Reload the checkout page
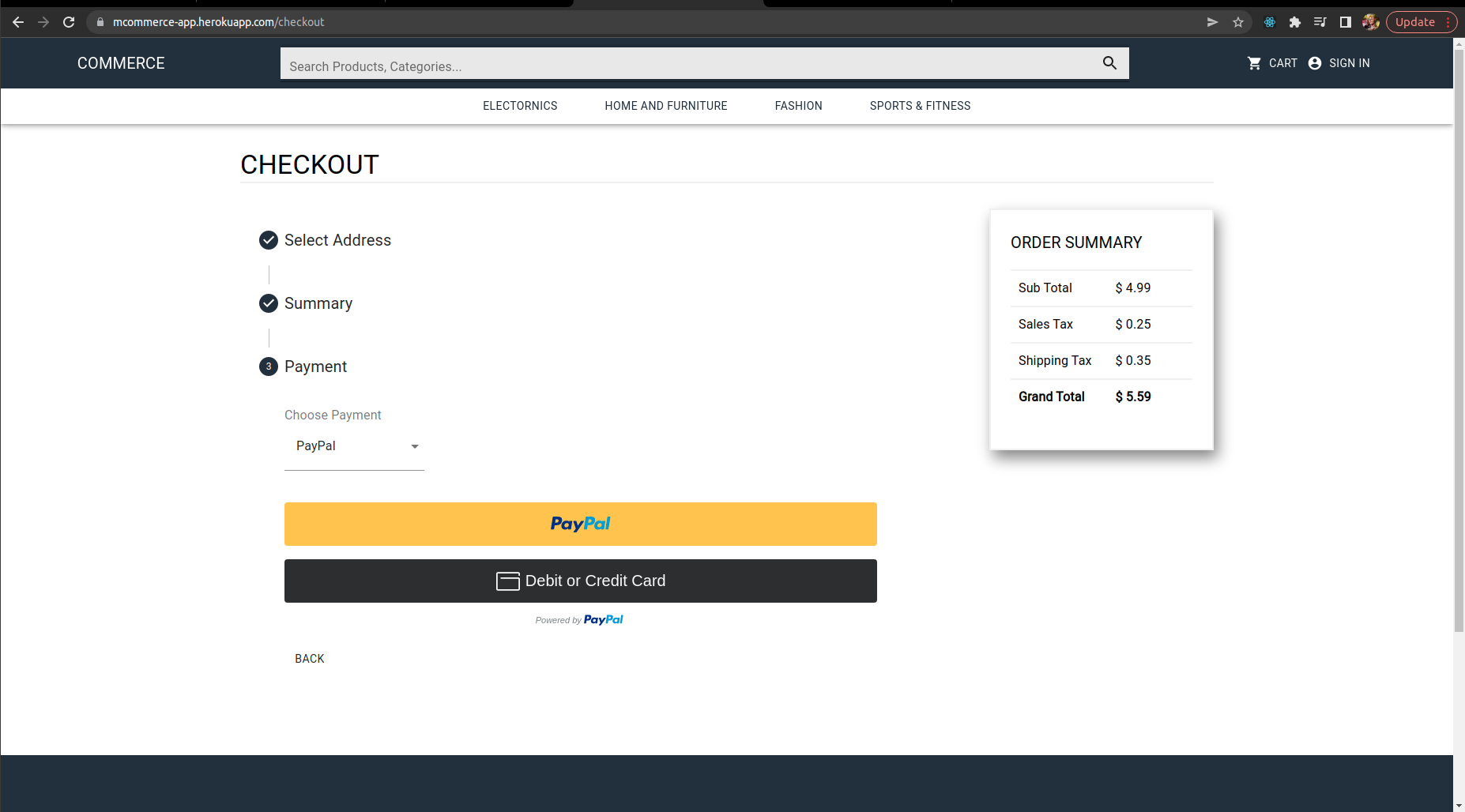1465x812 pixels. (x=69, y=22)
